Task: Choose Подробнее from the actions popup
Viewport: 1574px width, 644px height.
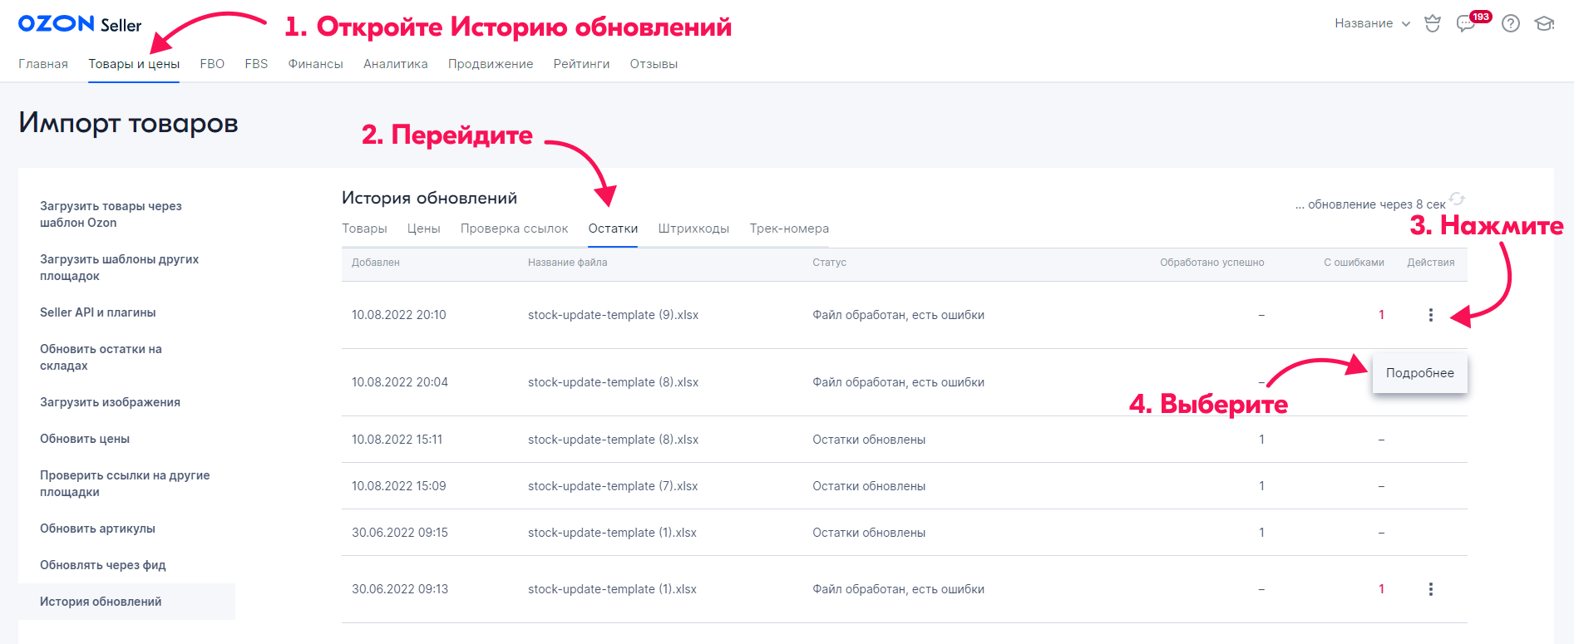Action: [1419, 373]
